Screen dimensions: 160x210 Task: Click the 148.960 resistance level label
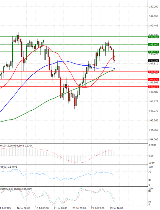pos(153,37)
